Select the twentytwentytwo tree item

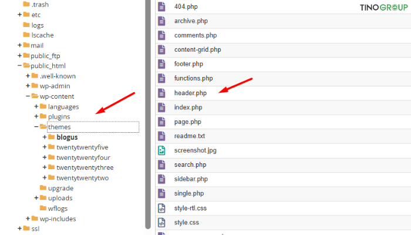(x=82, y=178)
